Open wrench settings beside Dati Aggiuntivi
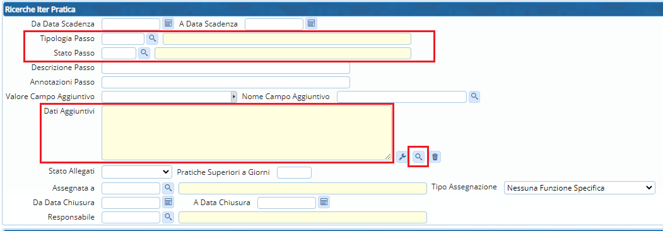This screenshot has width=663, height=231. 402,157
